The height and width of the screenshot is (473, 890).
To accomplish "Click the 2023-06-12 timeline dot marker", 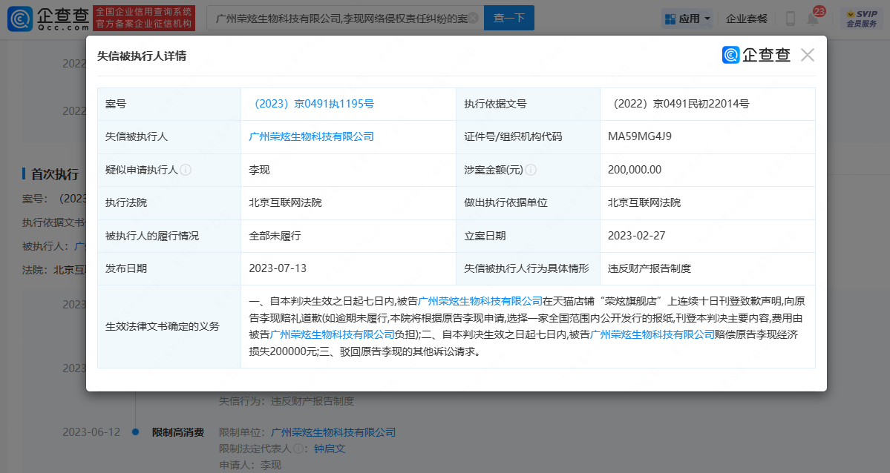I will 136,432.
